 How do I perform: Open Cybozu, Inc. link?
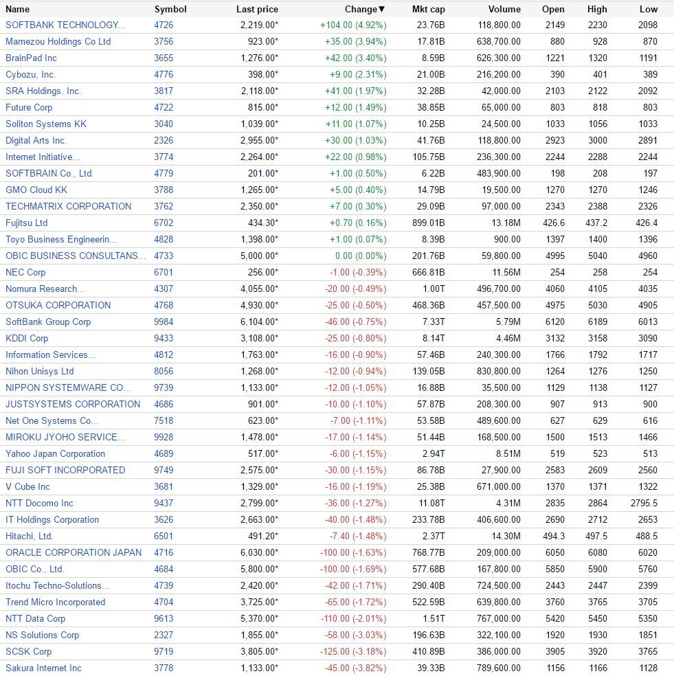pos(31,75)
